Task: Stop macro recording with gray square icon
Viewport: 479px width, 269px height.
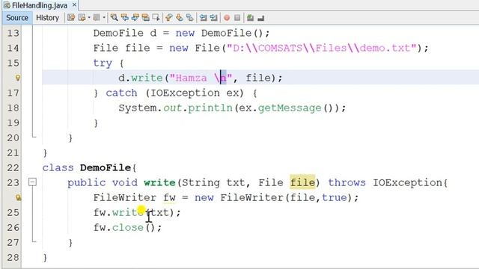Action: click(237, 18)
